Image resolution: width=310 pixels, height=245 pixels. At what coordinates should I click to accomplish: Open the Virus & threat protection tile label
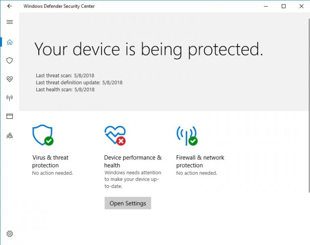50,161
